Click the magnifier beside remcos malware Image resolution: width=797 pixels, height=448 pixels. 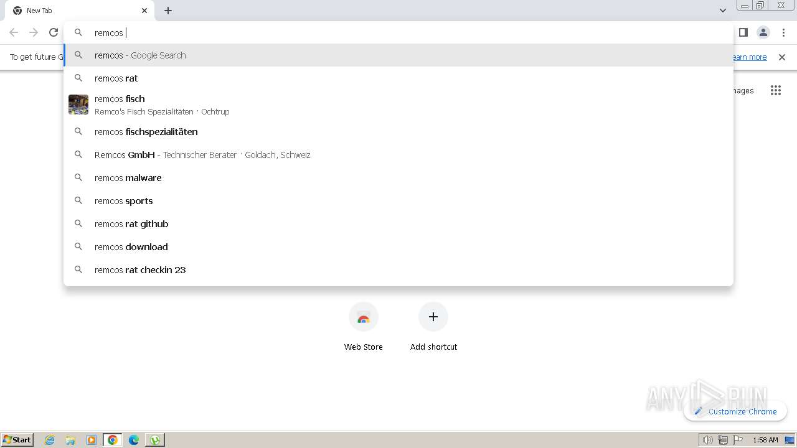78,178
